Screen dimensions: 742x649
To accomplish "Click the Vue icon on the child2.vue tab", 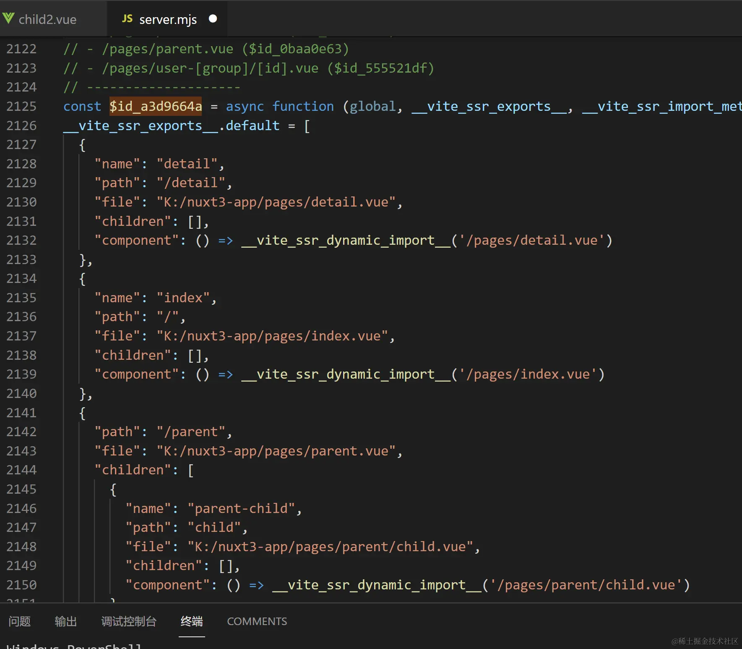I will 8,19.
